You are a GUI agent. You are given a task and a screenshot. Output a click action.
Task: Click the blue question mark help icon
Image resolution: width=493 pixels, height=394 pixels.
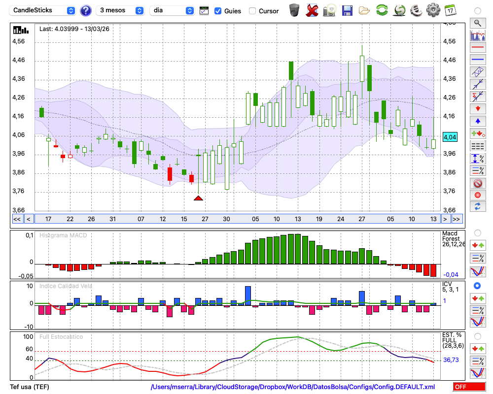86,10
